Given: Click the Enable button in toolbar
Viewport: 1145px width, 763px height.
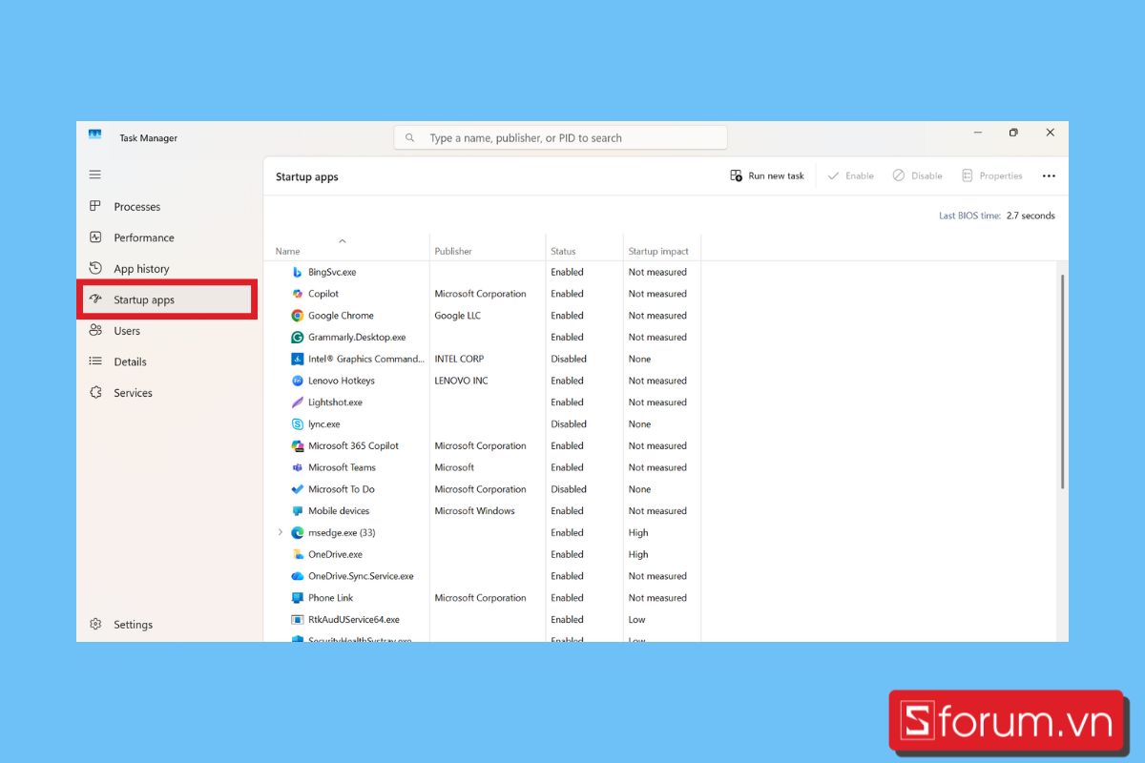Looking at the screenshot, I should pyautogui.click(x=850, y=175).
